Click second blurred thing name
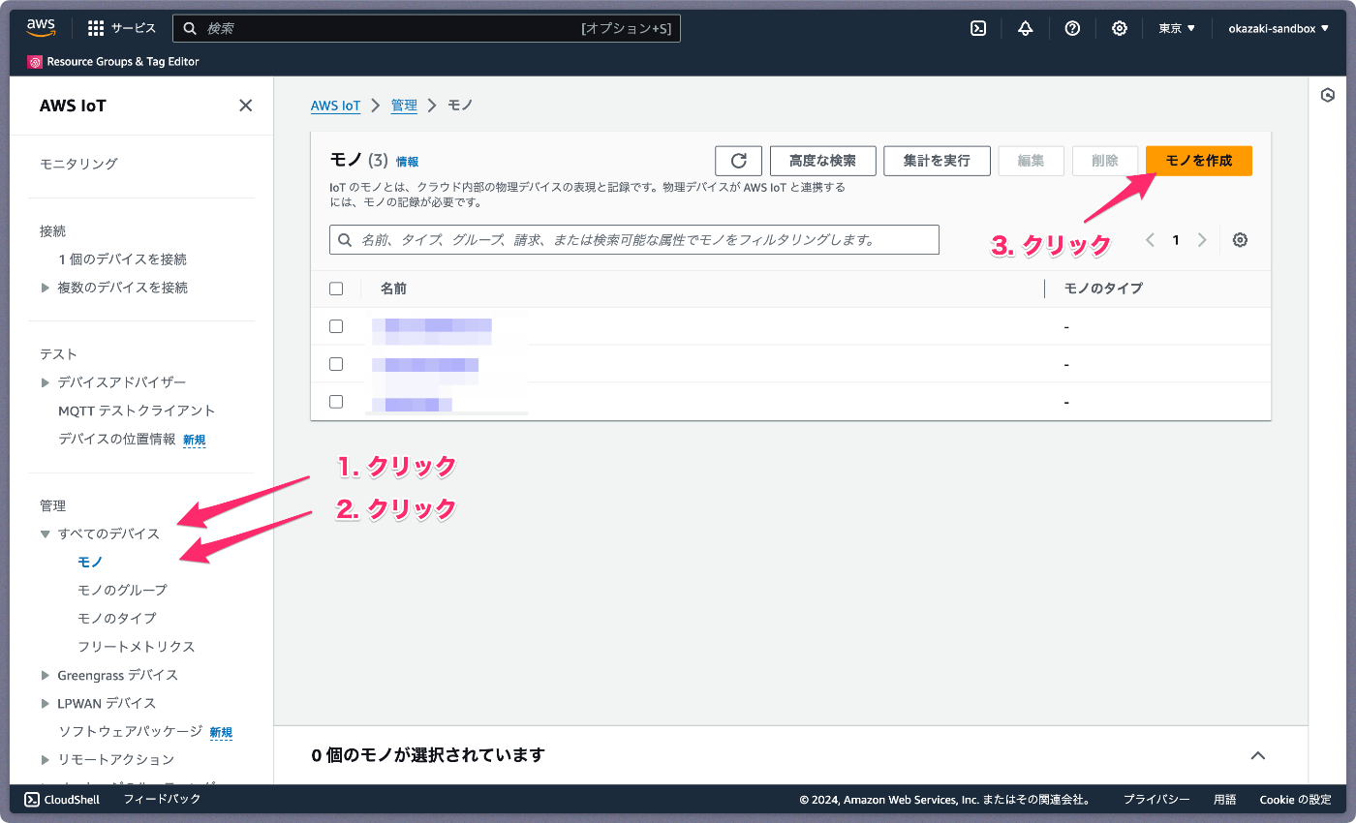The image size is (1356, 823). click(x=425, y=366)
